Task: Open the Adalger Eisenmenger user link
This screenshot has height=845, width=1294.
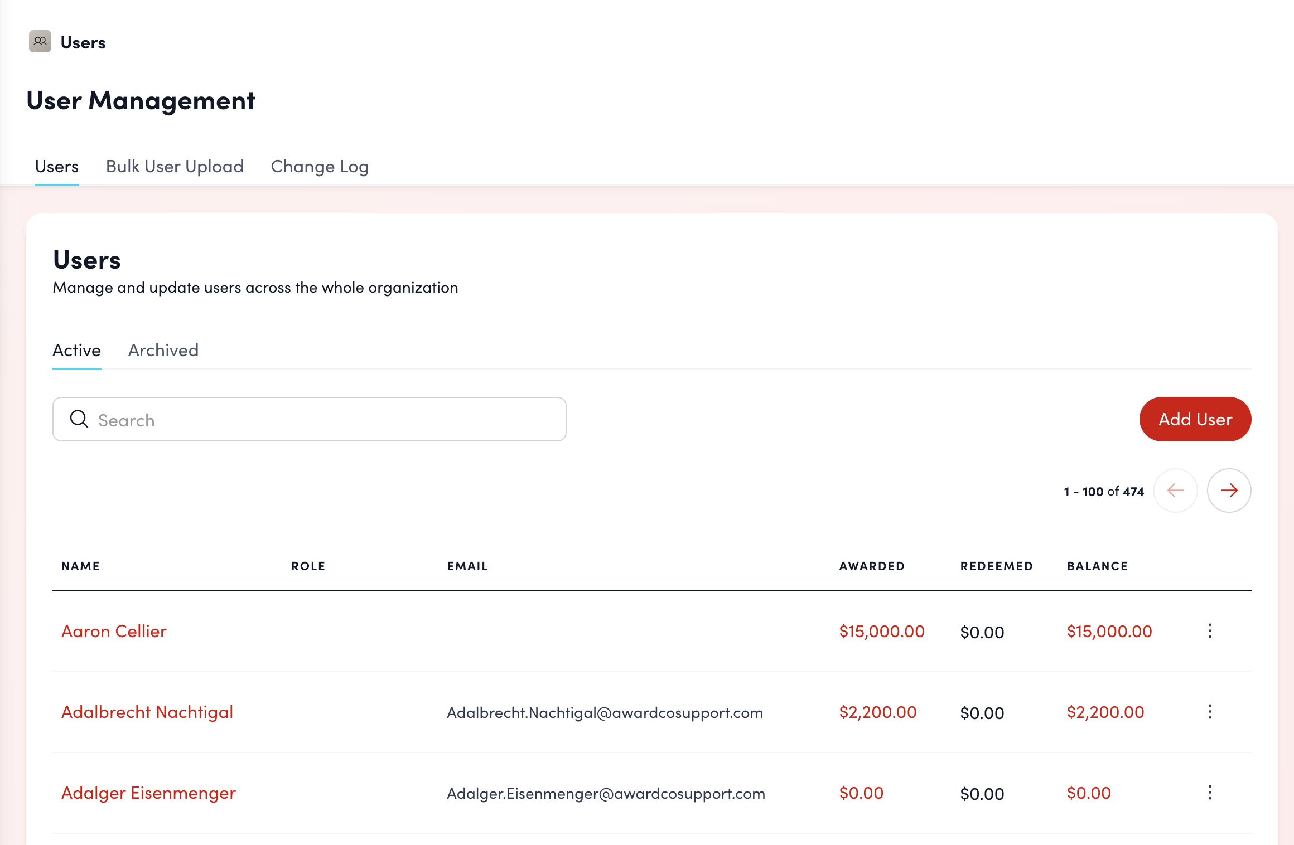Action: coord(148,793)
